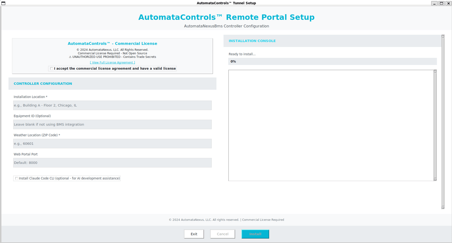Click the Web Portal Port field

(112, 163)
